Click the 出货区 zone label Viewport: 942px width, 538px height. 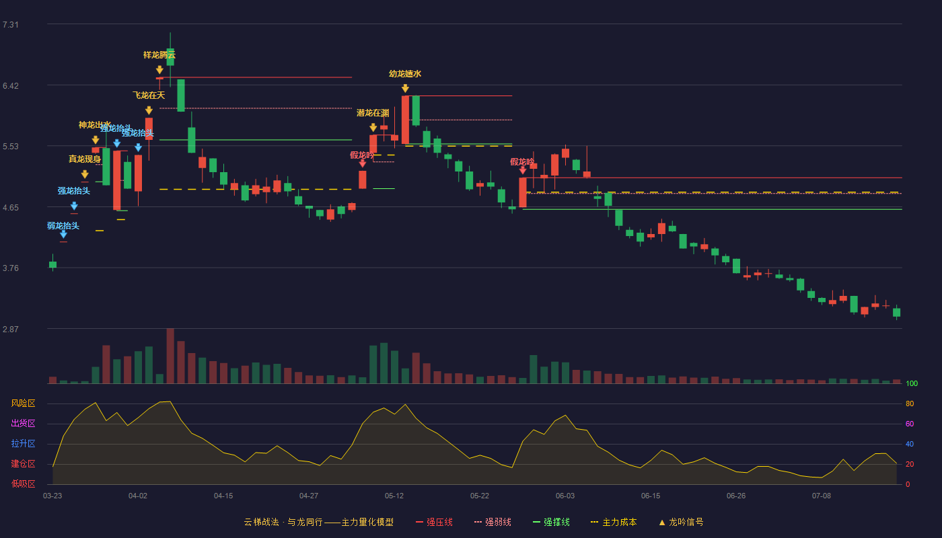click(x=24, y=424)
